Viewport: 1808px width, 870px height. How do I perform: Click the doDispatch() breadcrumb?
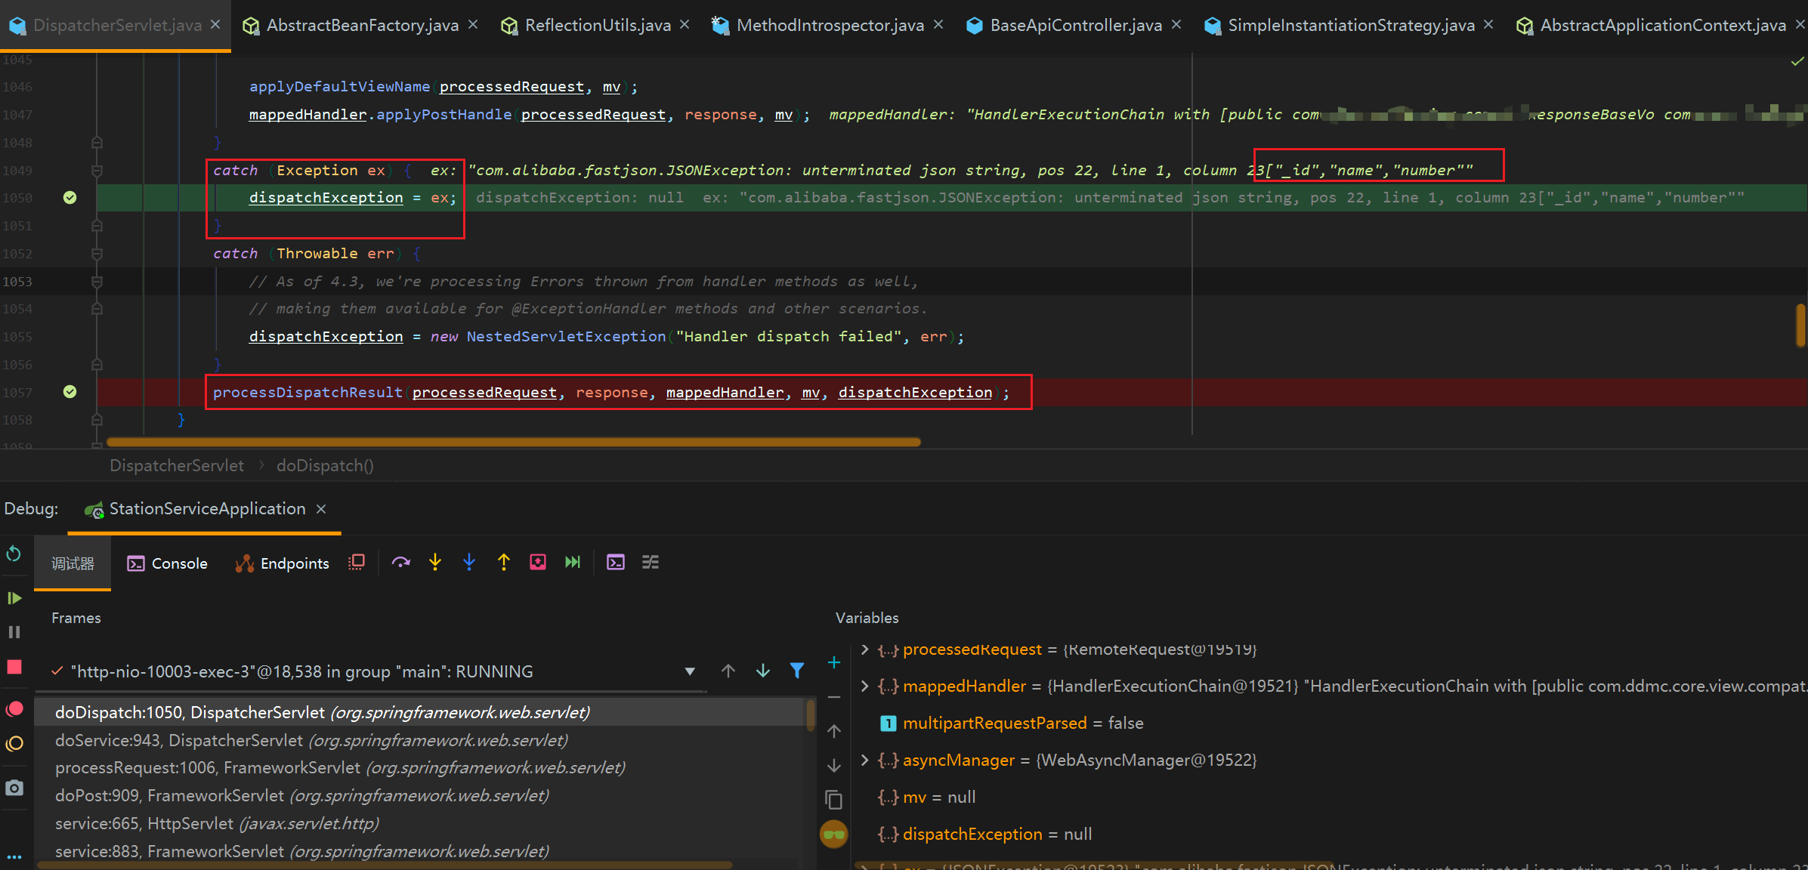(325, 466)
